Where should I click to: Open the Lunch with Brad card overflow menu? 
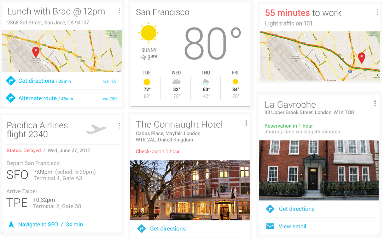(119, 11)
